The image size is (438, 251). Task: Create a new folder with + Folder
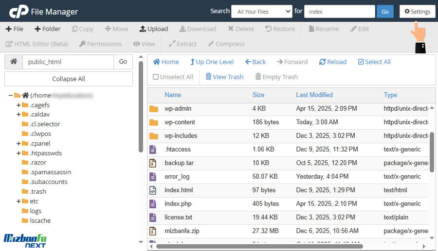47,29
